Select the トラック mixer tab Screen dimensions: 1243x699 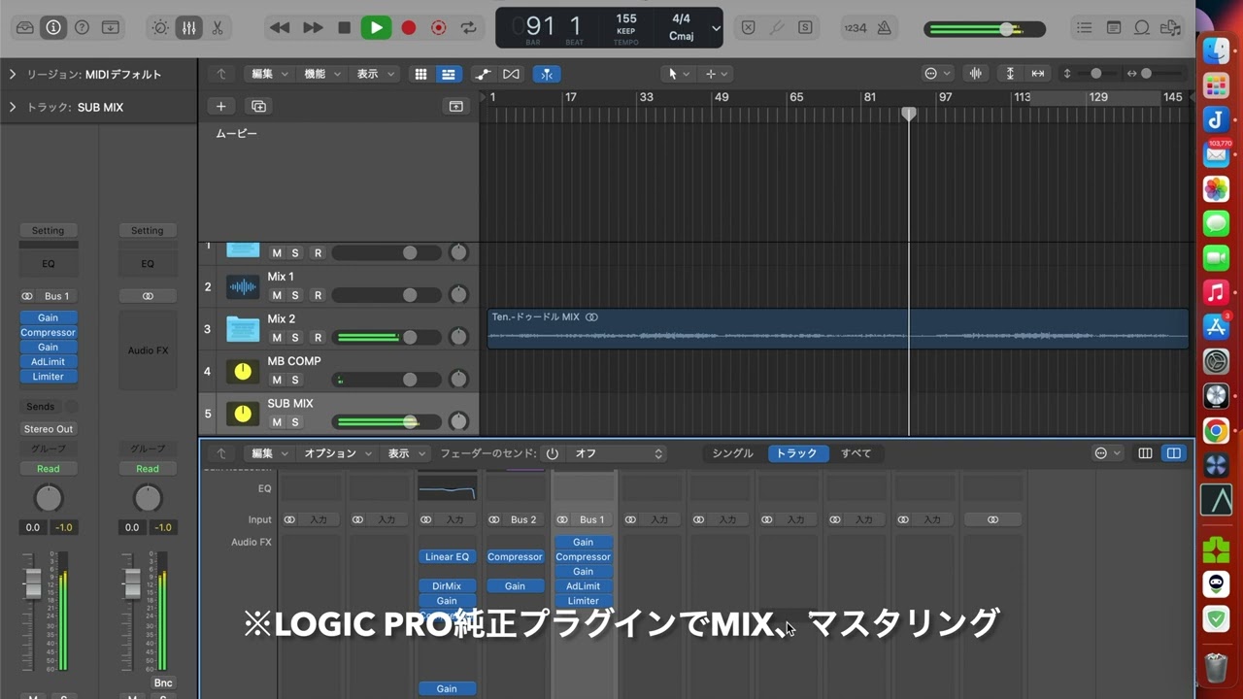[x=796, y=453]
